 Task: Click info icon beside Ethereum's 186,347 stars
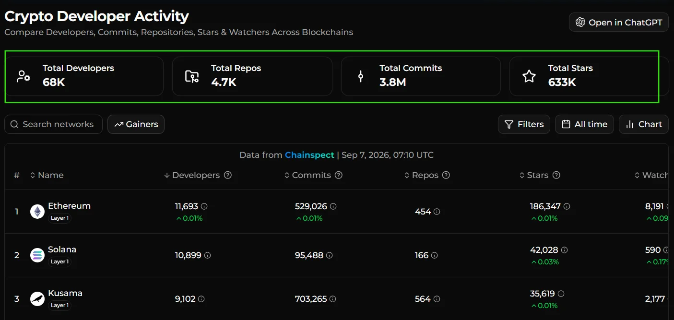(567, 206)
